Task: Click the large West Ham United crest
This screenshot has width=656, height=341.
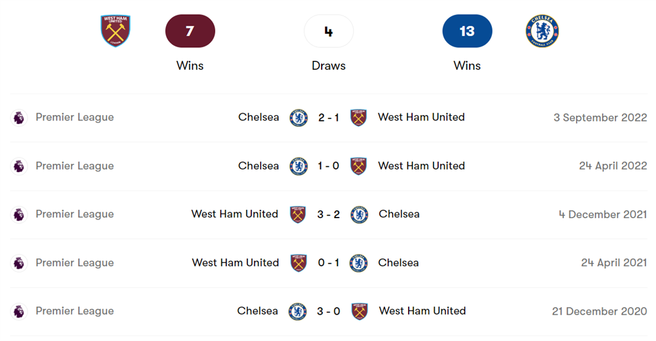Action: tap(115, 31)
